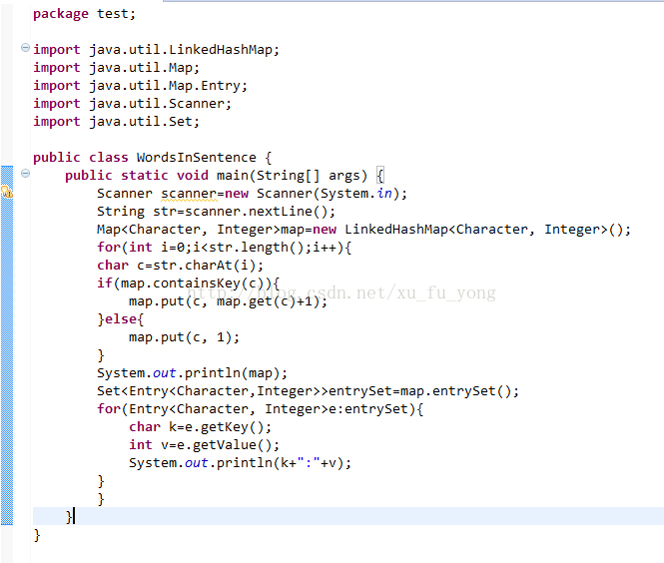664x563 pixels.
Task: Click the blue range indicator bar in gutter
Action: [x=7, y=345]
